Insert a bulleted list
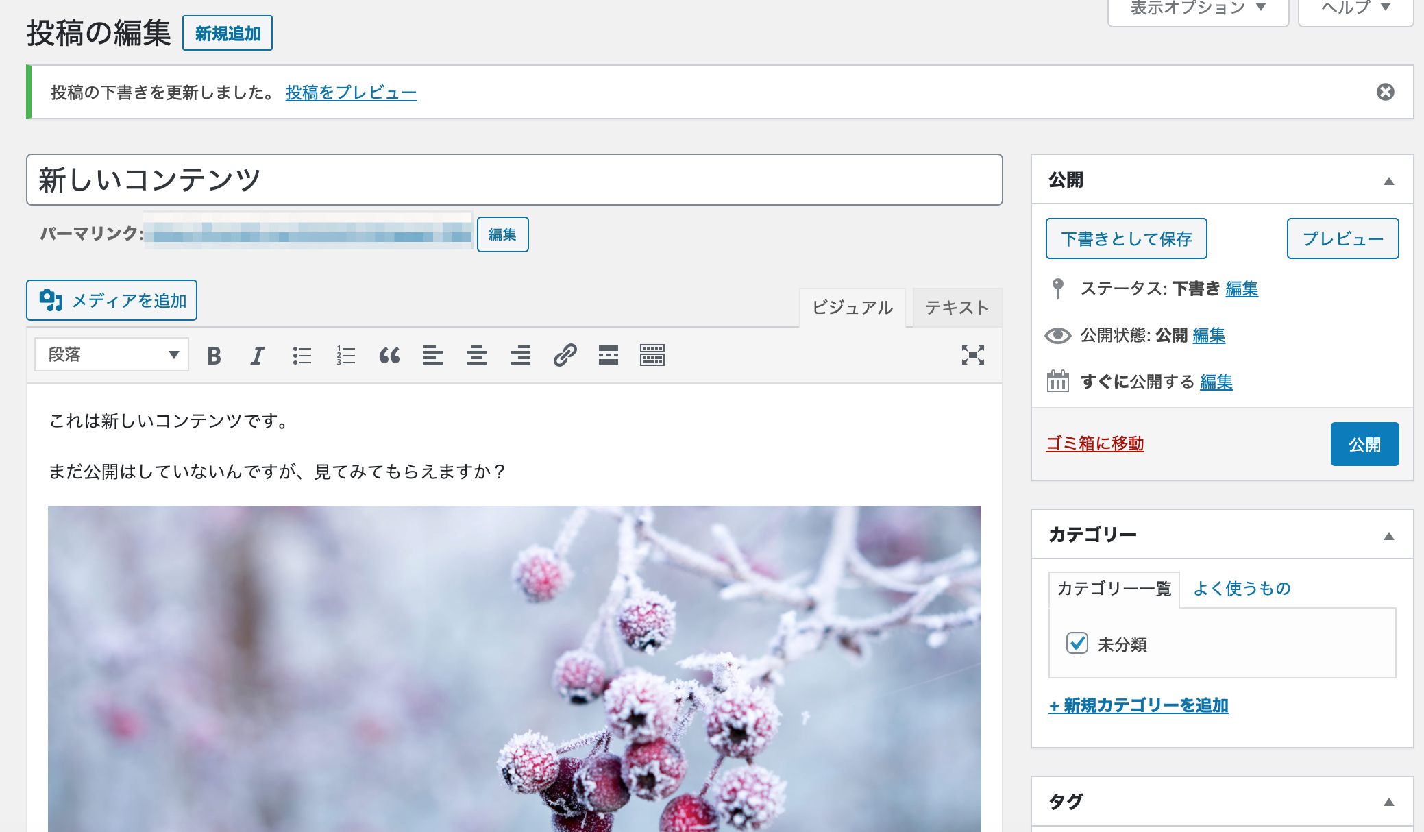This screenshot has width=1424, height=832. pyautogui.click(x=302, y=355)
